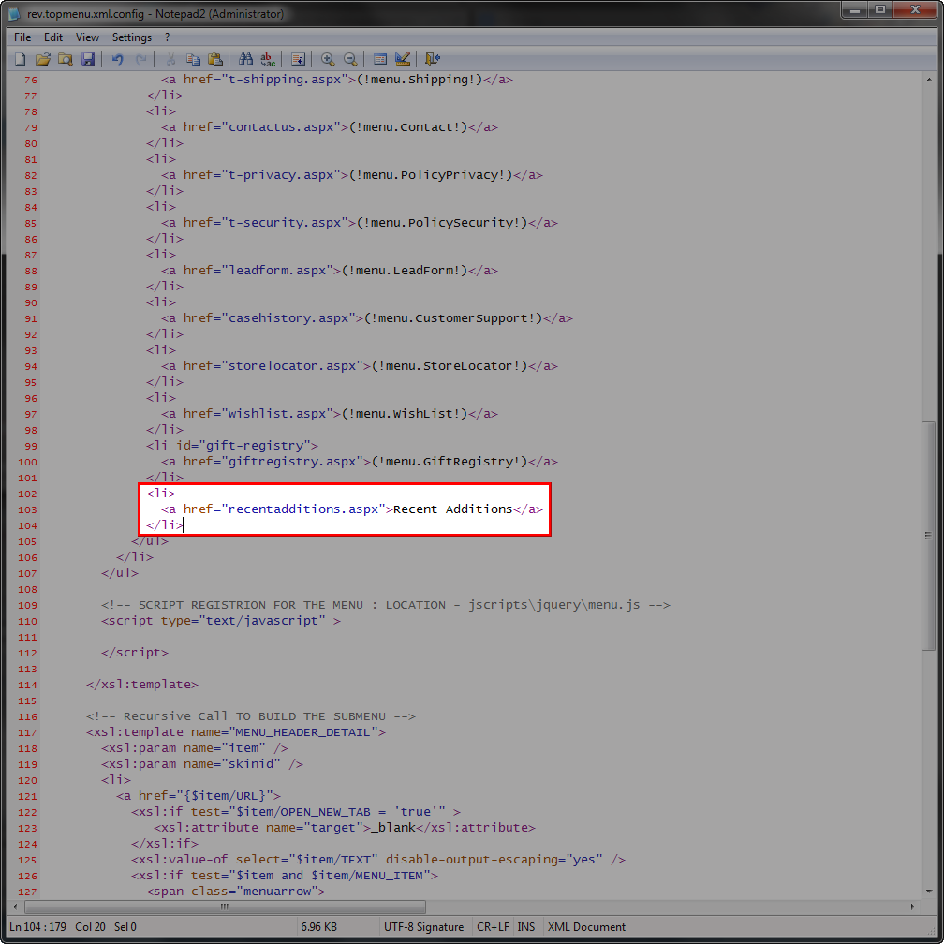Viewport: 944px width, 944px height.
Task: Open Find with the binoculars icon
Action: (246, 59)
